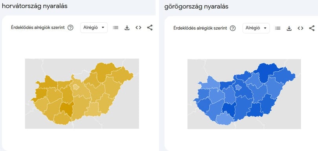Select darkest blue northern county on görögország map

point(266,72)
